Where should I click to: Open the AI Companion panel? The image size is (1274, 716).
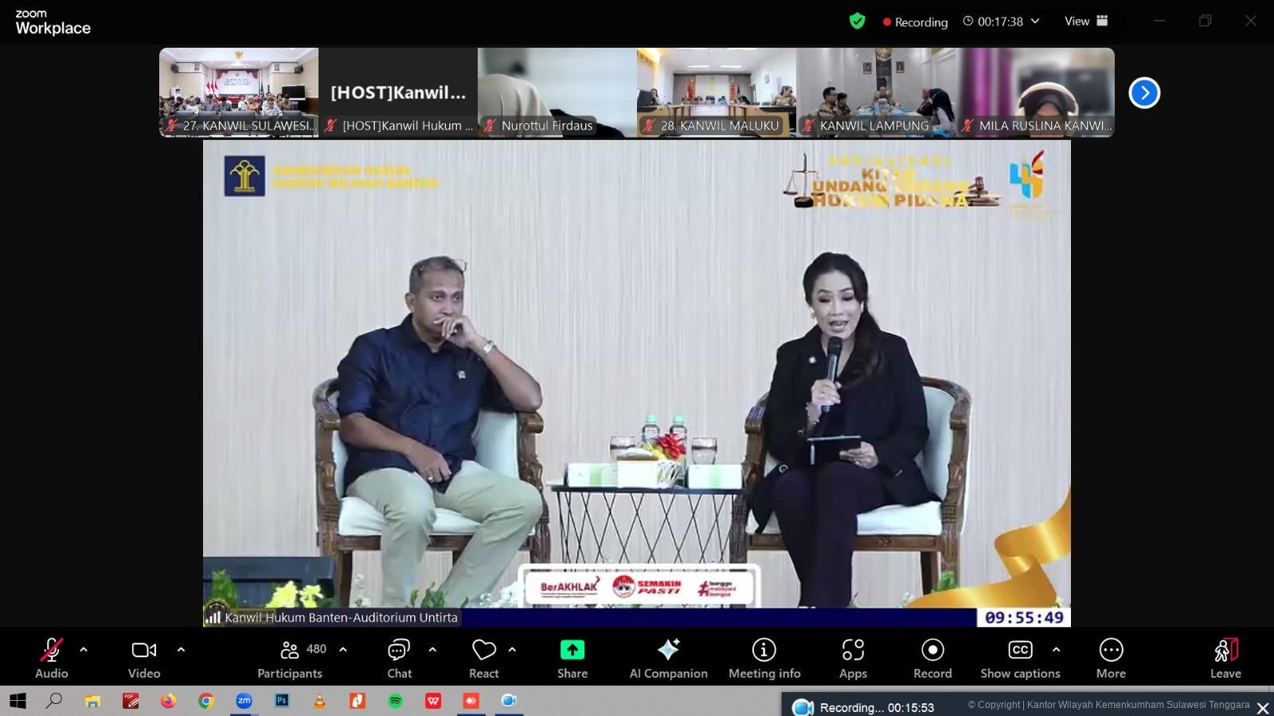668,659
